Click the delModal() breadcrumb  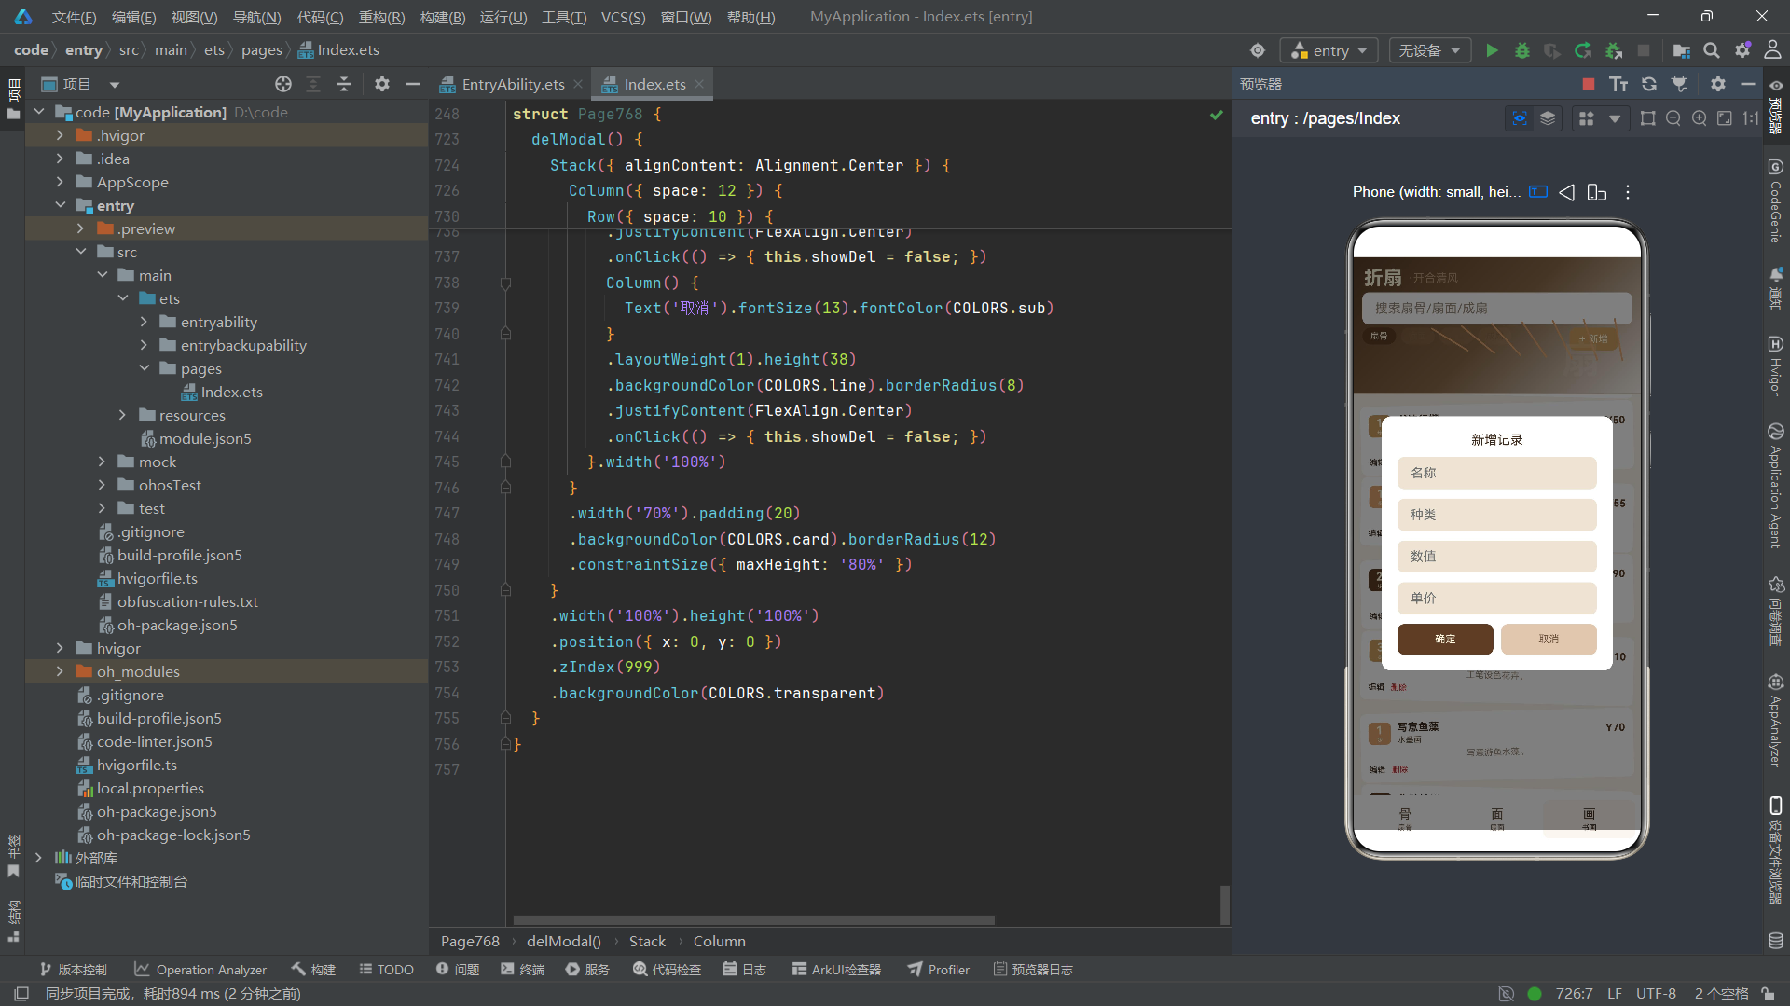click(563, 942)
